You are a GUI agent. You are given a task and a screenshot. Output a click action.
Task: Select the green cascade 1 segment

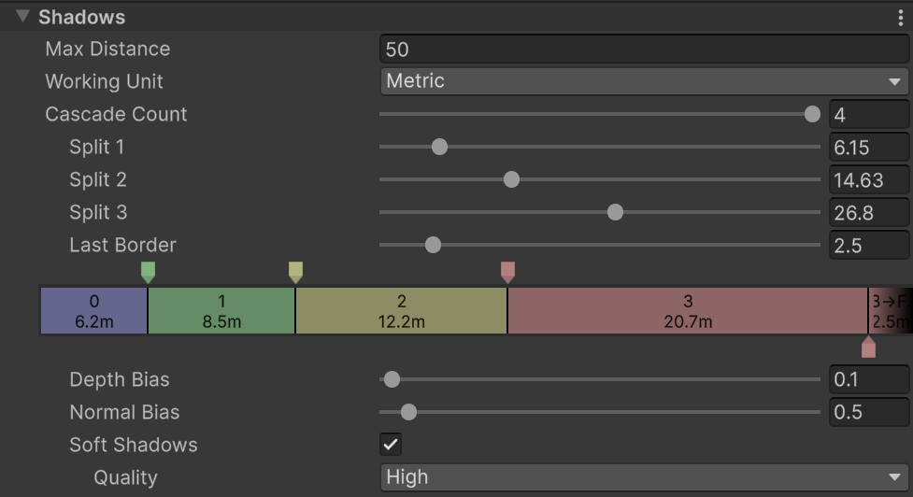221,311
